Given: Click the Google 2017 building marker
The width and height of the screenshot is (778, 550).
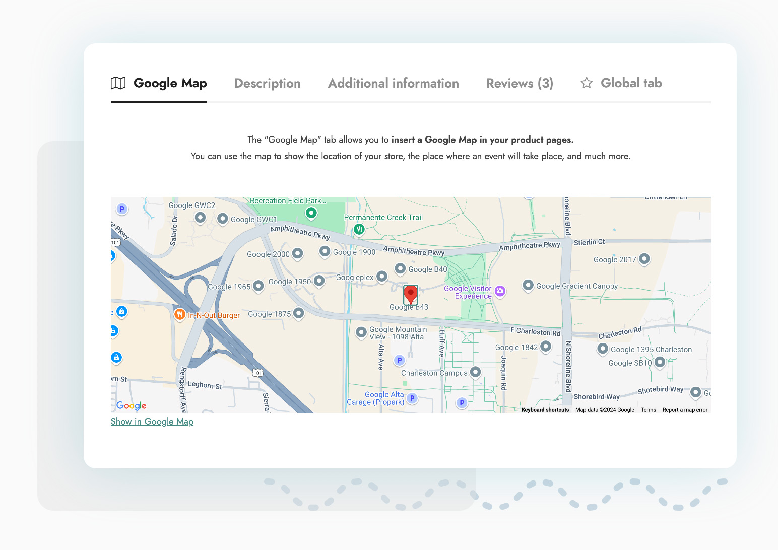Looking at the screenshot, I should [644, 259].
